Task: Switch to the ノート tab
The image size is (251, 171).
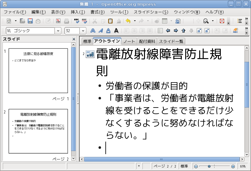Action: pyautogui.click(x=129, y=41)
